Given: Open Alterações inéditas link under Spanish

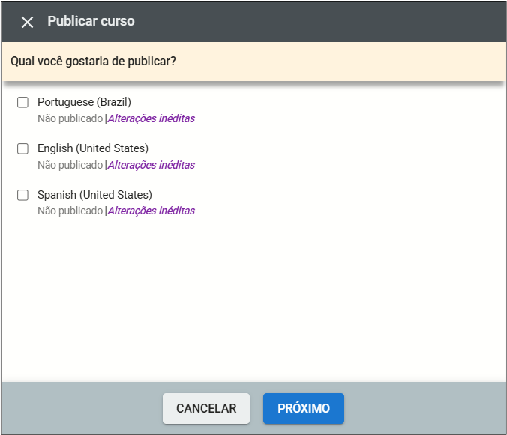Looking at the screenshot, I should pos(151,211).
